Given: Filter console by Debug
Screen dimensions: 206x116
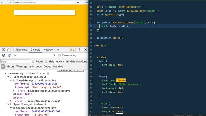Looking at the screenshot, I should (47, 67).
